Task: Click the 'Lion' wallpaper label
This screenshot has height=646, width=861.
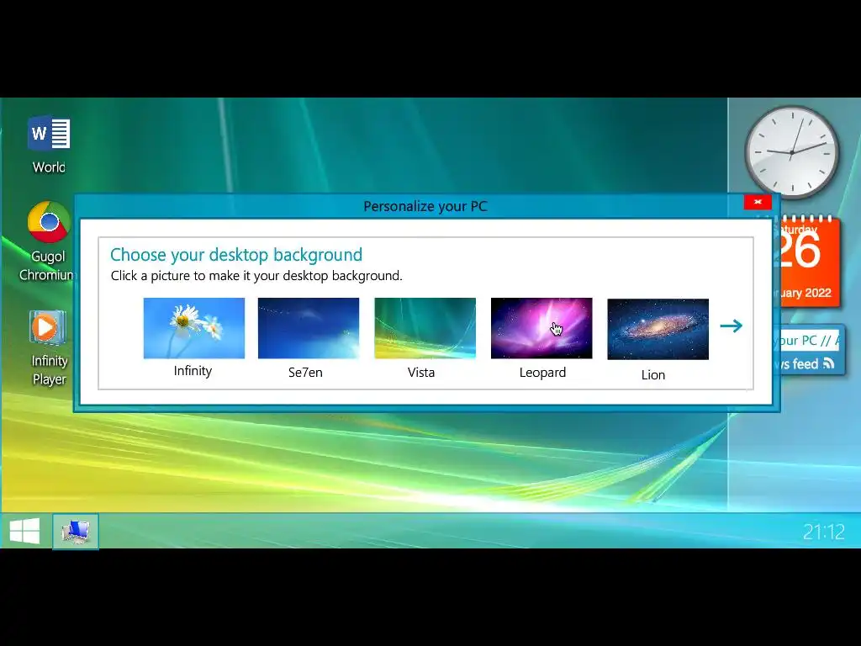Action: tap(652, 374)
